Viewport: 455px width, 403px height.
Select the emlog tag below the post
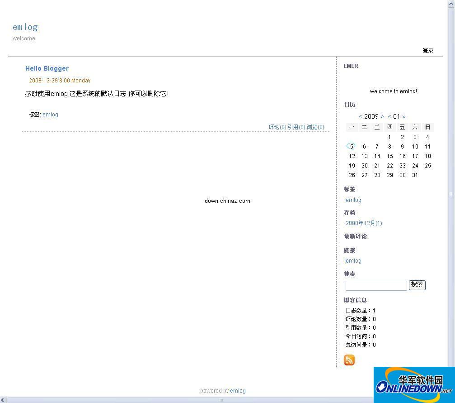point(50,114)
